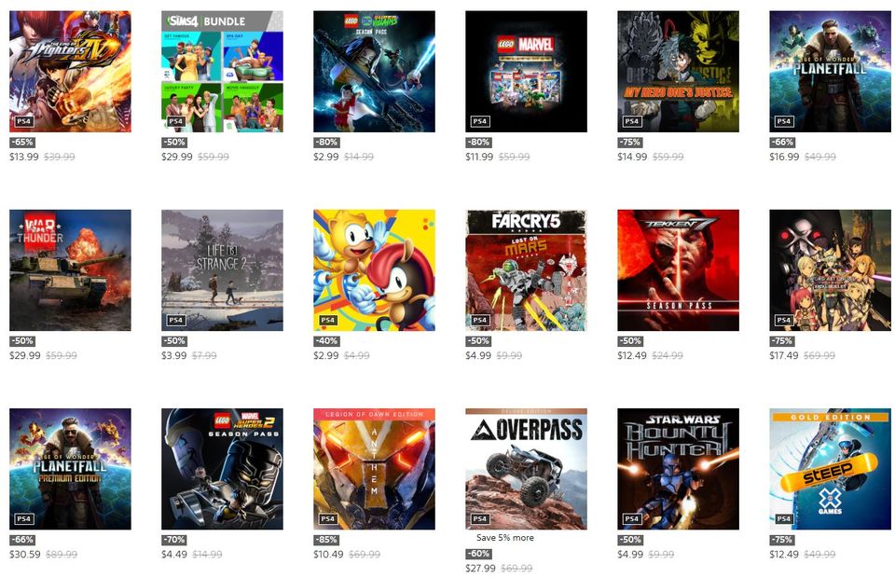Image resolution: width=895 pixels, height=578 pixels.
Task: Choose the Life is Strange 2 cover
Action: [x=222, y=269]
